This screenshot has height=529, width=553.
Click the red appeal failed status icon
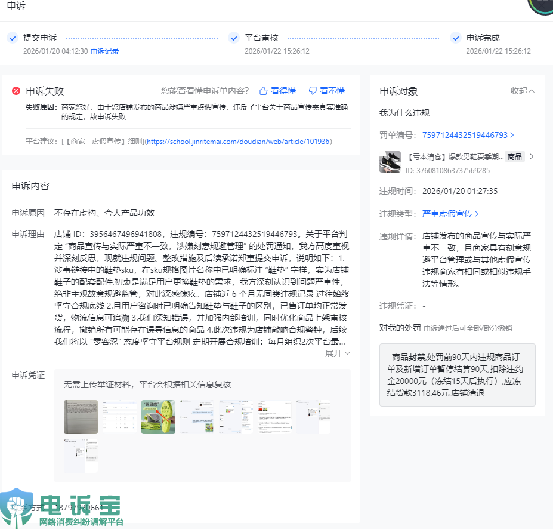tap(16, 91)
